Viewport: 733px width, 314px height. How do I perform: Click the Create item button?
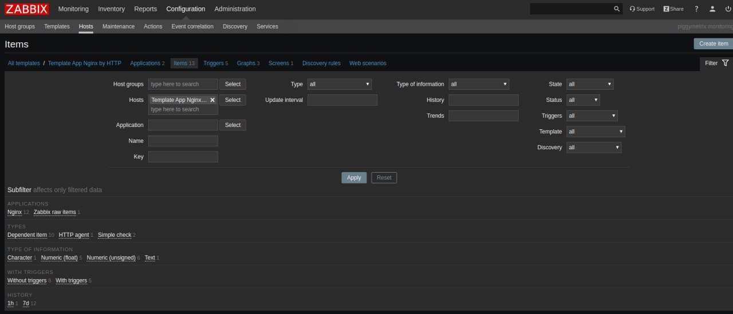(x=714, y=43)
